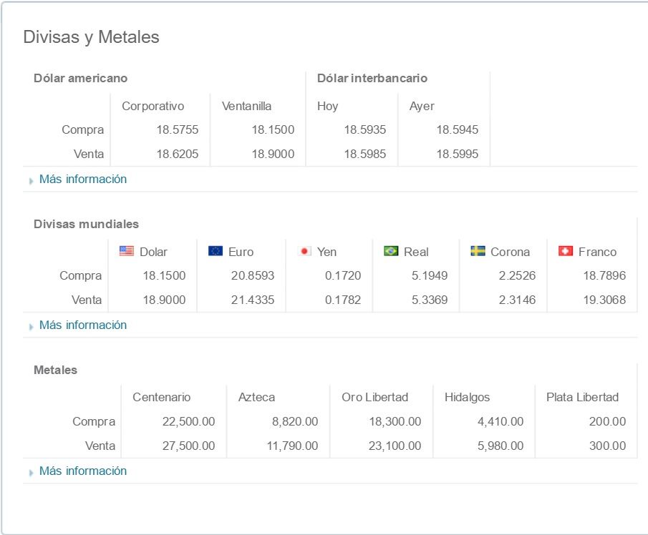Click the arrow beside Dólar americano's Más información

point(31,180)
